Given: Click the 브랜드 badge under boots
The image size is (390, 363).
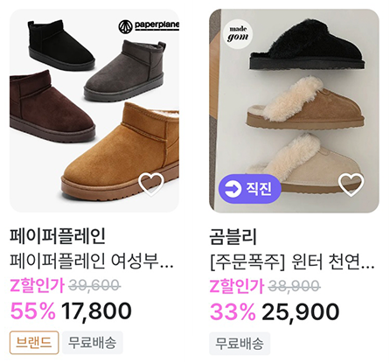Looking at the screenshot, I should click(x=34, y=342).
